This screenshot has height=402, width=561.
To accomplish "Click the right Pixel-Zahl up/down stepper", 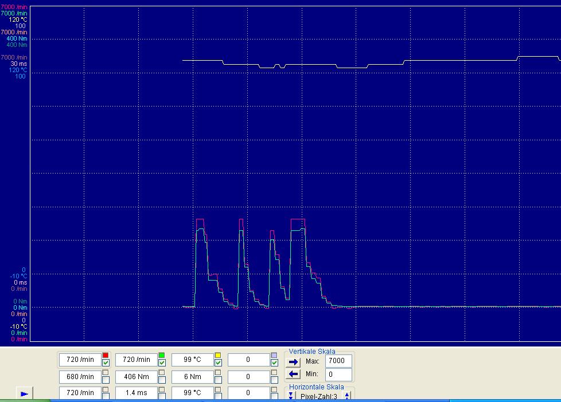I will point(346,396).
